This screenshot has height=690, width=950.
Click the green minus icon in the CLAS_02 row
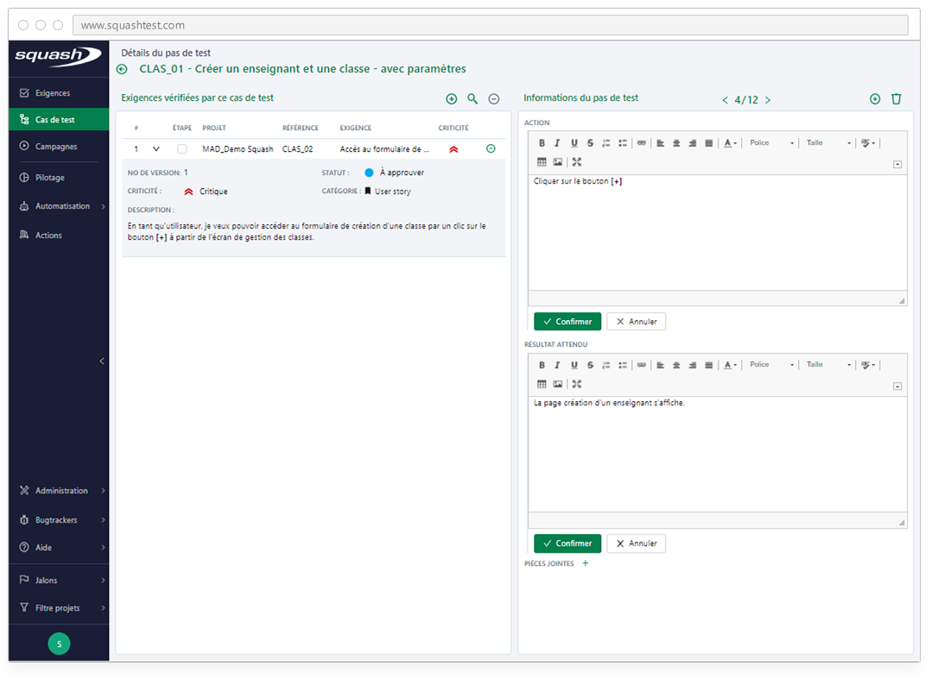[491, 149]
